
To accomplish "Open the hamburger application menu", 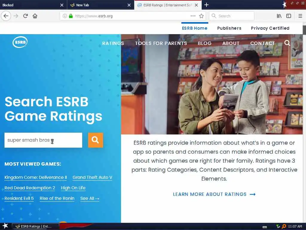I will click(x=300, y=16).
